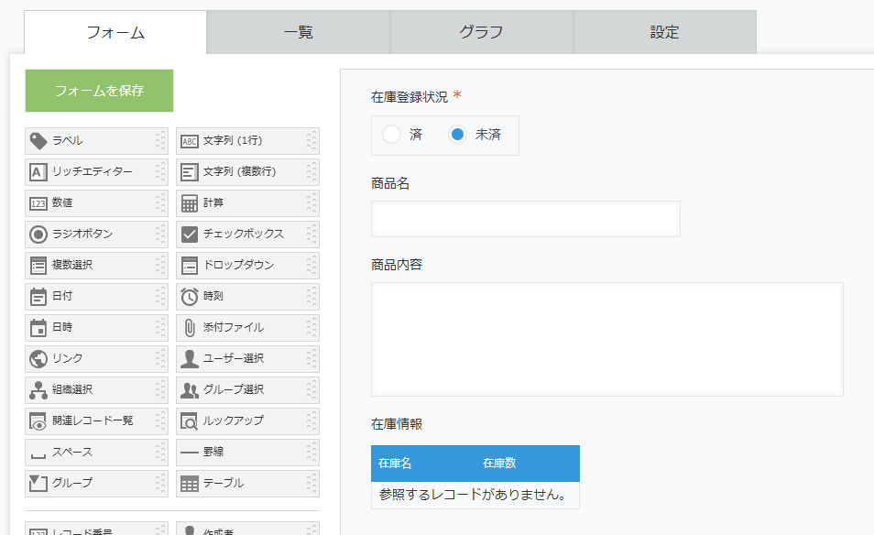The width and height of the screenshot is (874, 535).
Task: Select the 未済 radio button
Action: (458, 135)
